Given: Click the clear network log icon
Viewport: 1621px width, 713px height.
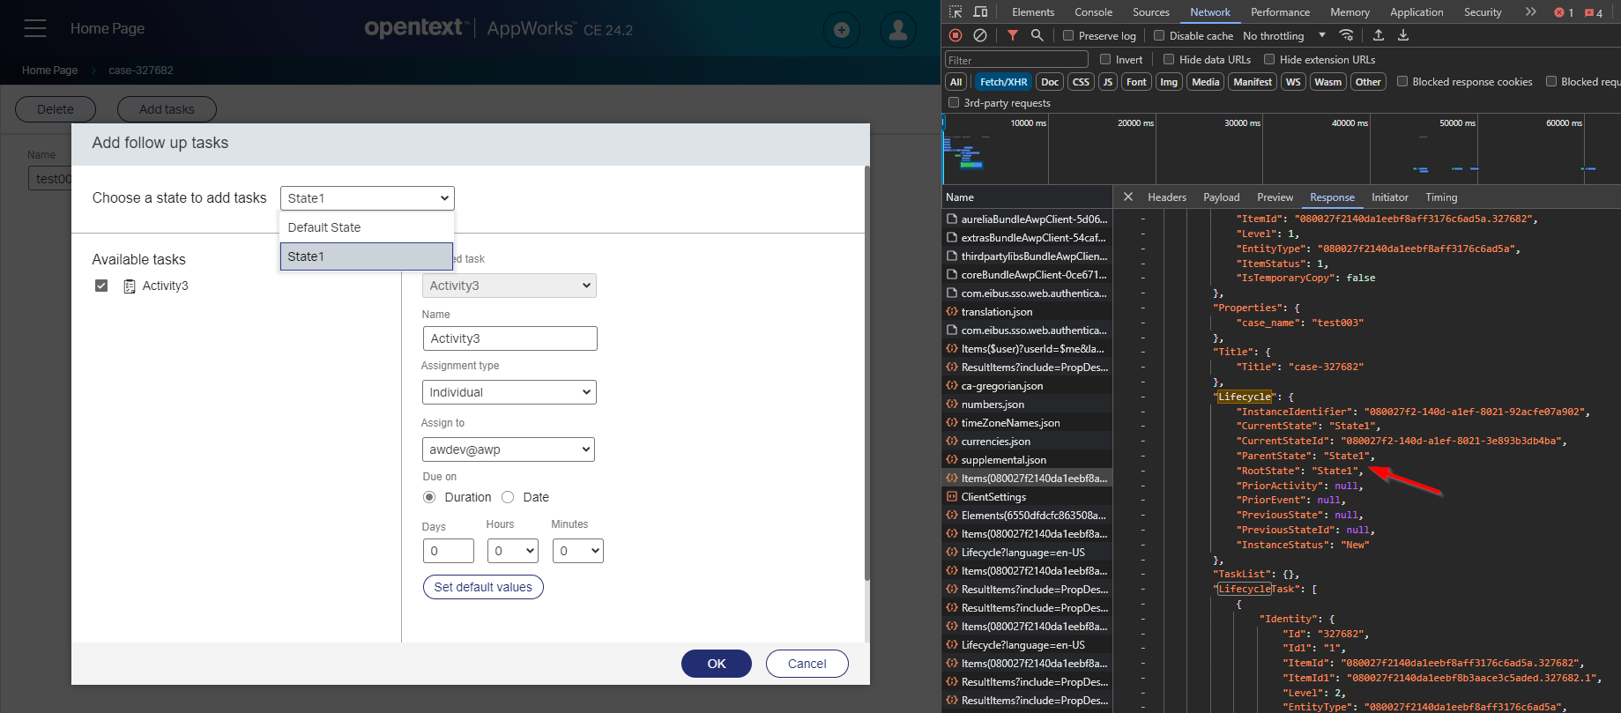Looking at the screenshot, I should pos(980,35).
